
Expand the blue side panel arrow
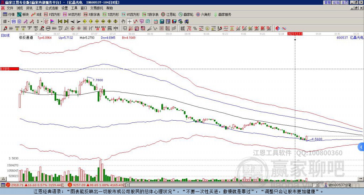361,147
